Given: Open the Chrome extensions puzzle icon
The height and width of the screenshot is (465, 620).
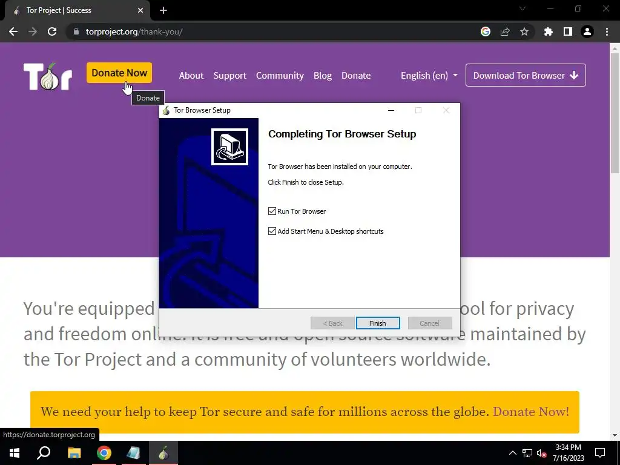Looking at the screenshot, I should coord(549,31).
